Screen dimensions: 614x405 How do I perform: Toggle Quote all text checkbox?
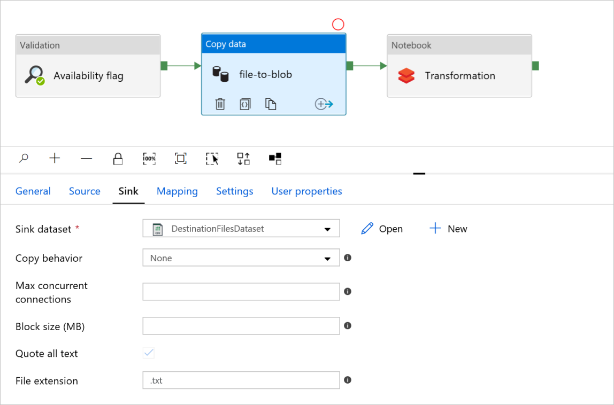click(x=149, y=353)
